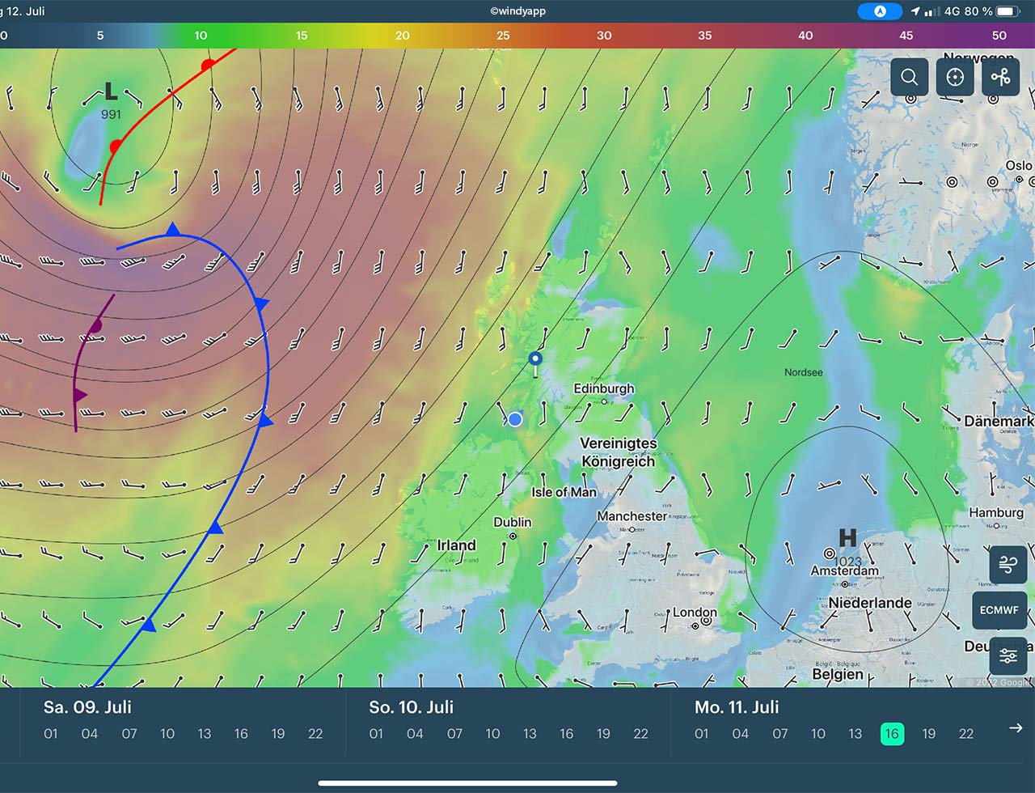Select hour 07 on So. 10. Juli
Screen dimensions: 1035x793
tap(454, 734)
